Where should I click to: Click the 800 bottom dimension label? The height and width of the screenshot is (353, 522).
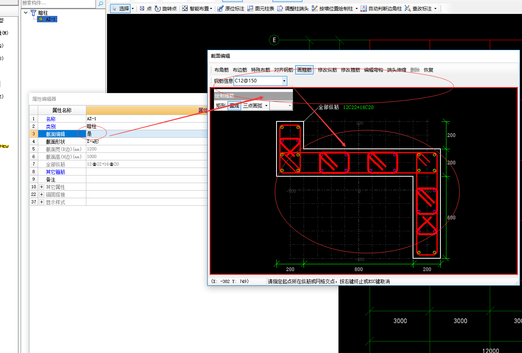tap(358, 269)
